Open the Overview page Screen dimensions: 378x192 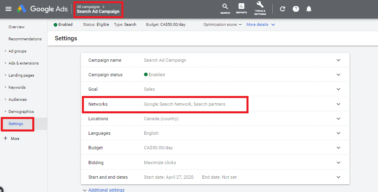[17, 27]
